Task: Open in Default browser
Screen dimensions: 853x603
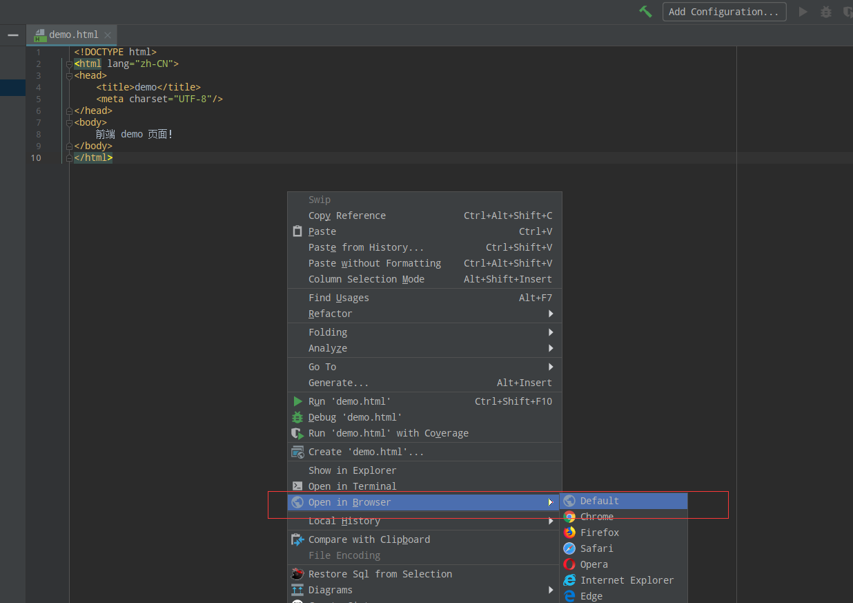Action: click(x=624, y=501)
